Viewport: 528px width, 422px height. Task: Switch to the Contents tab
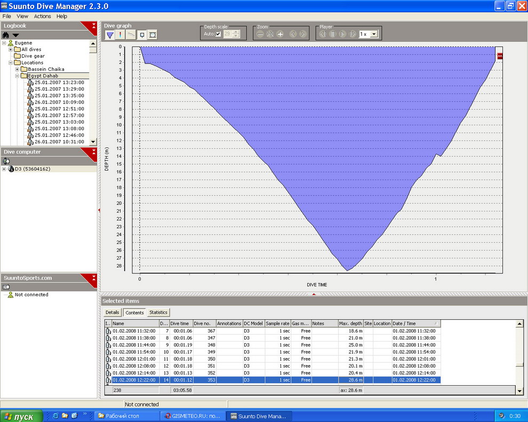pyautogui.click(x=134, y=313)
